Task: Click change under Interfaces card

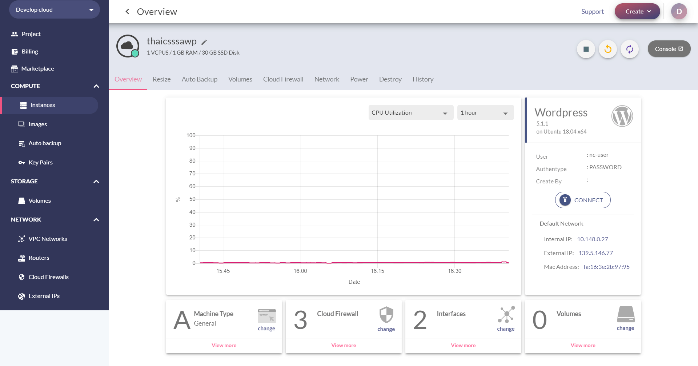Action: pos(506,329)
